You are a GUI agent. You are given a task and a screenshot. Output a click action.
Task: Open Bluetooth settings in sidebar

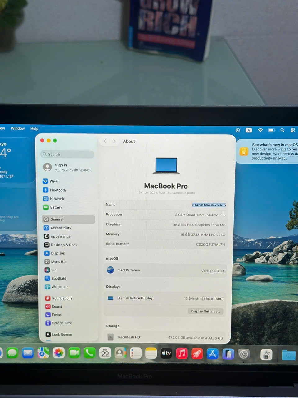(x=57, y=190)
